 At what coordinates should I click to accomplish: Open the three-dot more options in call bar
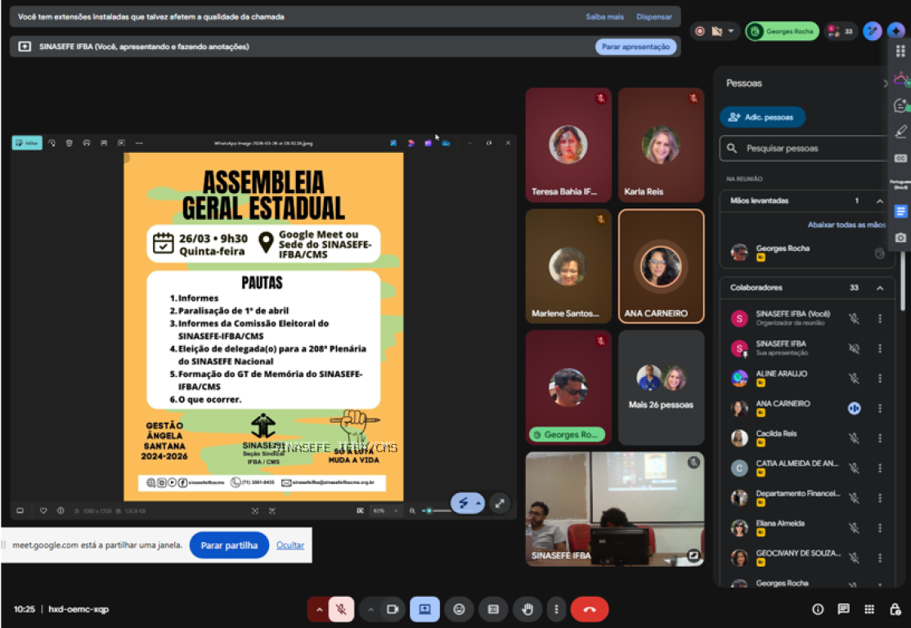pos(556,609)
